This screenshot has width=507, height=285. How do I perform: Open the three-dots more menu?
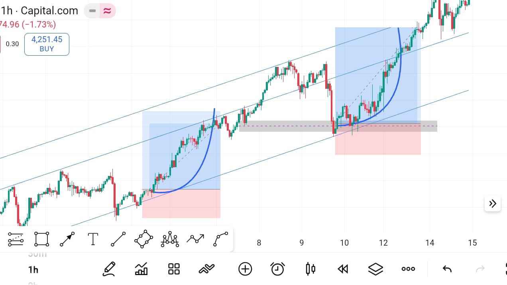408,269
